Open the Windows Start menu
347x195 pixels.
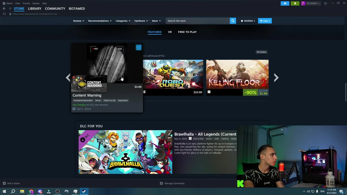click(x=4, y=191)
